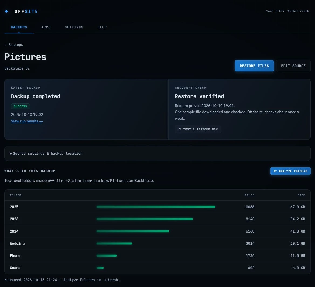Click the size bar for folder 2024
This screenshot has height=287, width=315.
(133, 231)
